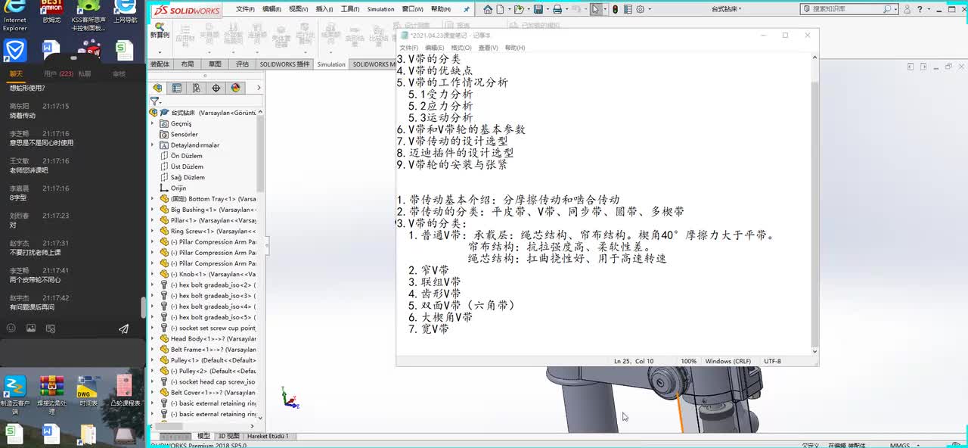Click the chat panel scrollbar thumb

click(143, 306)
